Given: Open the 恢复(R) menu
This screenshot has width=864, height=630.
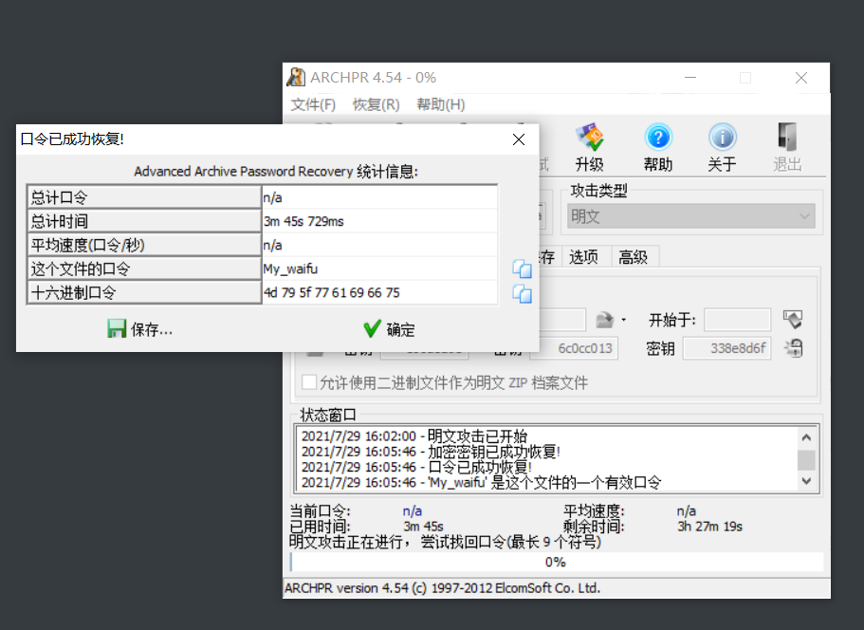Looking at the screenshot, I should tap(376, 104).
